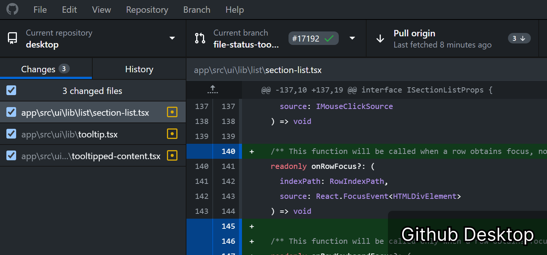Open the Edit menu

point(69,10)
